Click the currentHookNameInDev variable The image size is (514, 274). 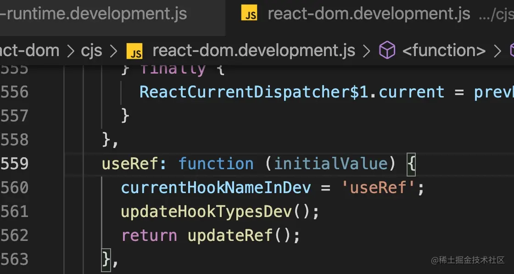tap(216, 188)
